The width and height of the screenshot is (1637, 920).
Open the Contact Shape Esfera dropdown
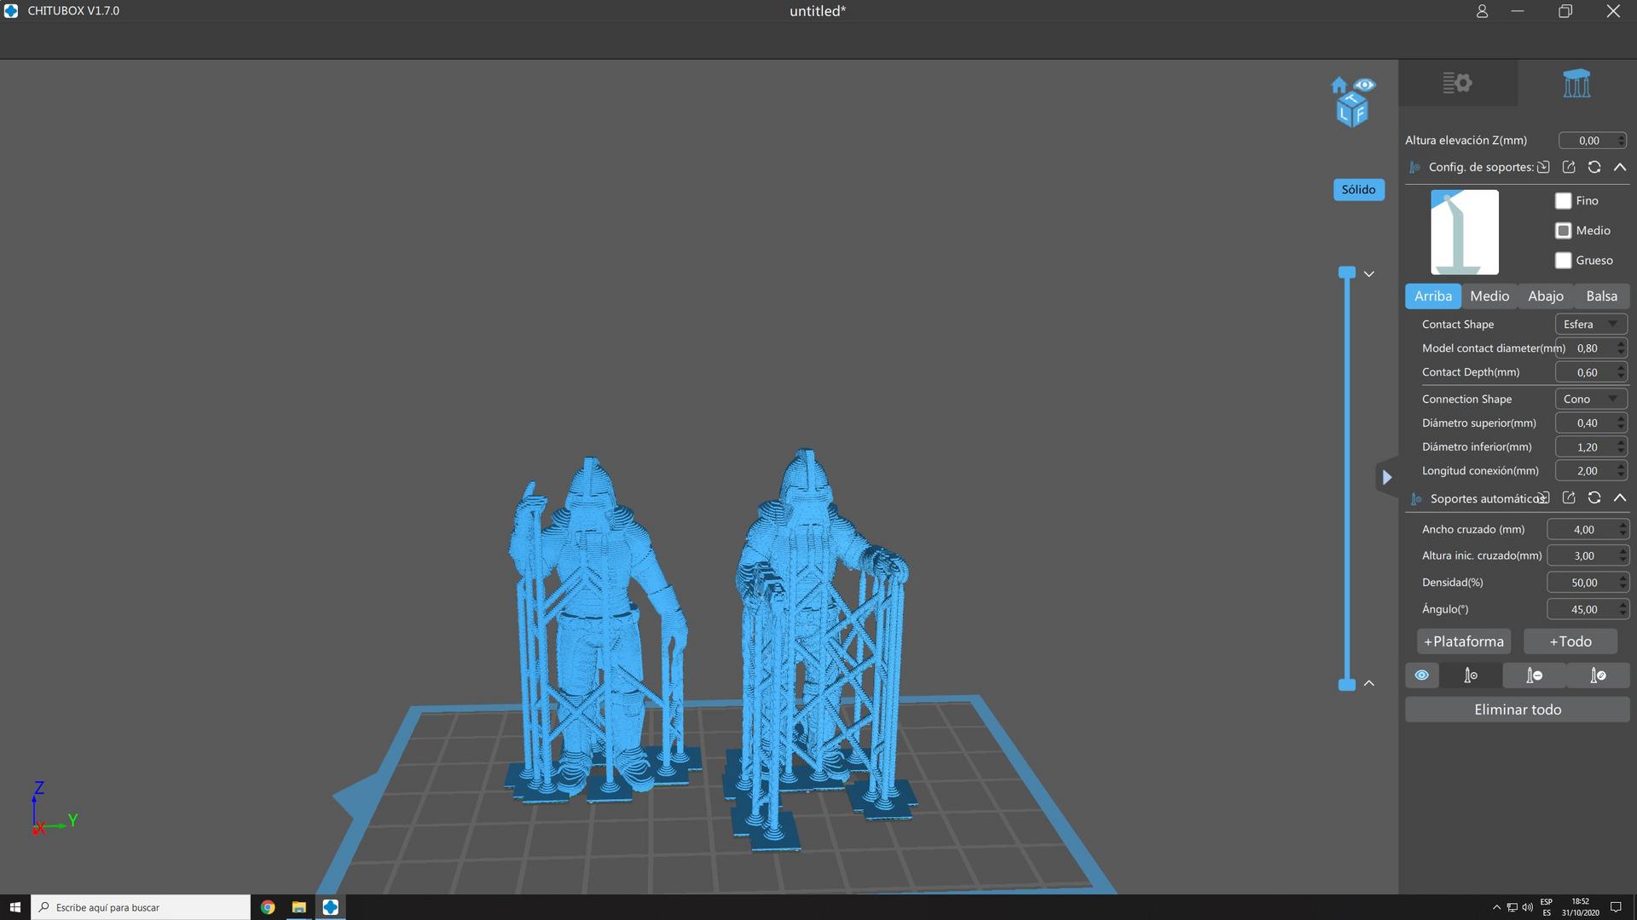click(1590, 325)
